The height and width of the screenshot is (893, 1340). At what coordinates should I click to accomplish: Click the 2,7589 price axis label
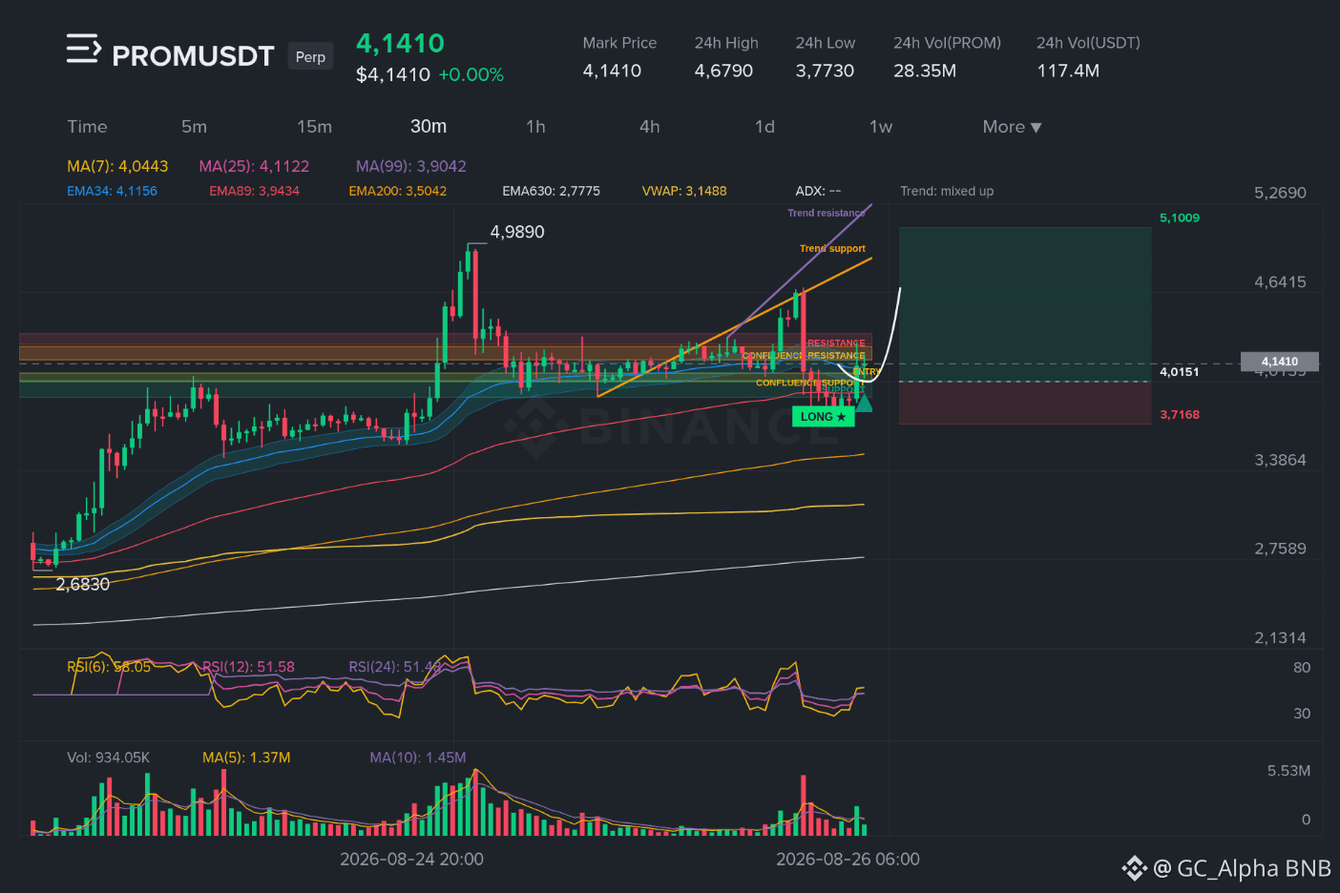pyautogui.click(x=1280, y=549)
